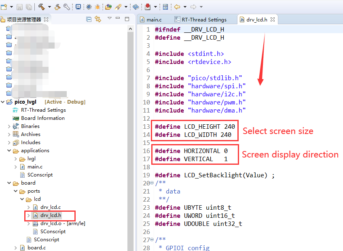Screen dimensions: 343x251
Task: Open Board Information in project tree
Action: click(42, 118)
